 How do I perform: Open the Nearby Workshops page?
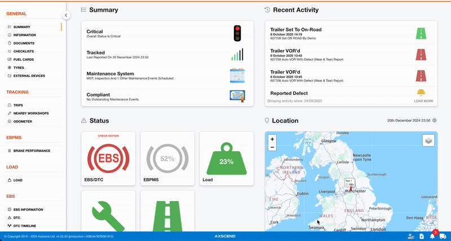(x=29, y=113)
